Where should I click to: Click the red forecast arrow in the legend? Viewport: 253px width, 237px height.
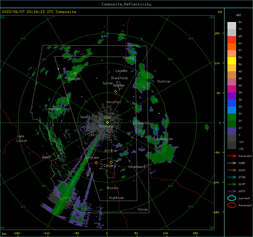click(x=232, y=156)
